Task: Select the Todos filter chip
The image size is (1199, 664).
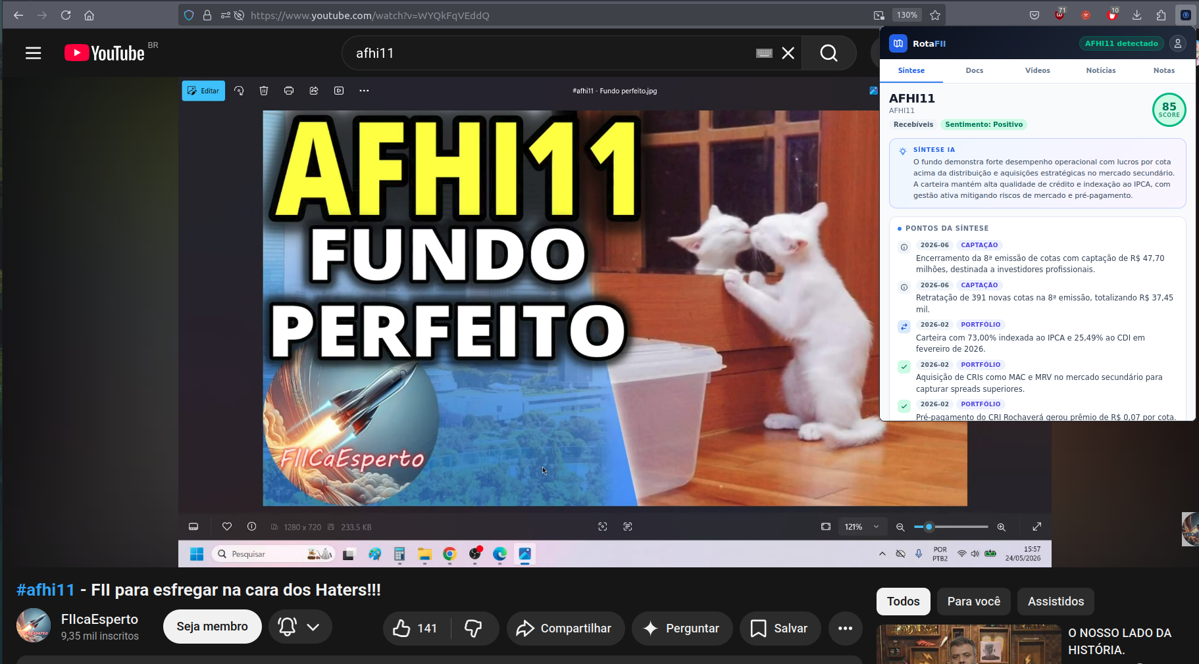Action: (903, 601)
